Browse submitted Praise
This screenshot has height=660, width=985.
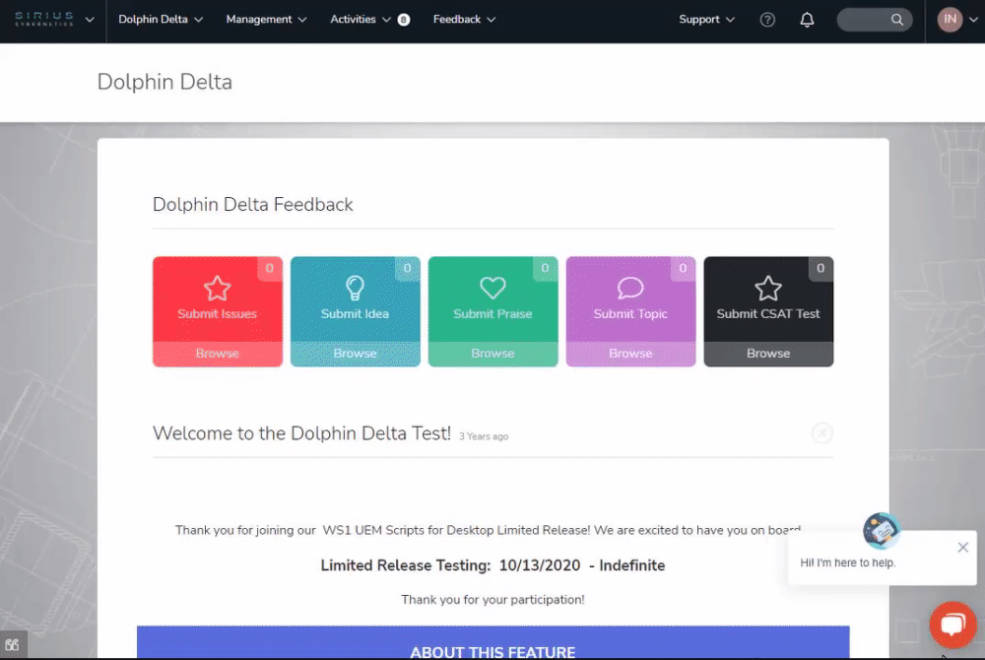pyautogui.click(x=492, y=354)
